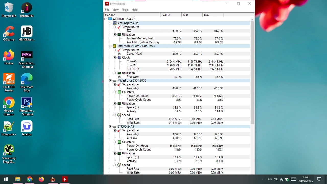Viewport: 327px width, 184px height.
Task: Launch the Photoshop shortcut on desktop
Action: (27, 106)
